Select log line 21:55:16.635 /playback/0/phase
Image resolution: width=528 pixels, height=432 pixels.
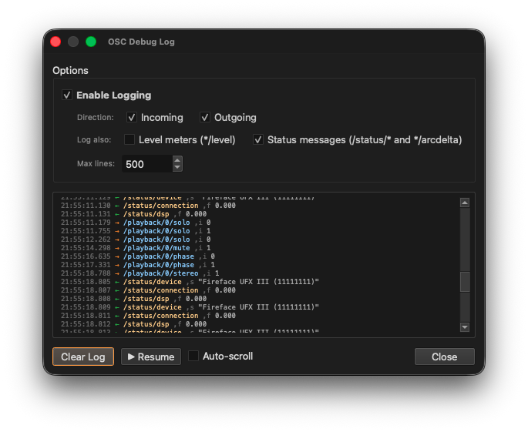click(138, 256)
